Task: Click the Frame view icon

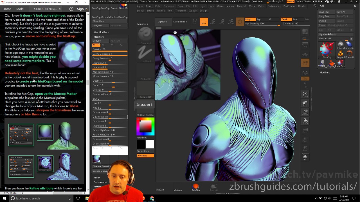Action: coord(305,95)
